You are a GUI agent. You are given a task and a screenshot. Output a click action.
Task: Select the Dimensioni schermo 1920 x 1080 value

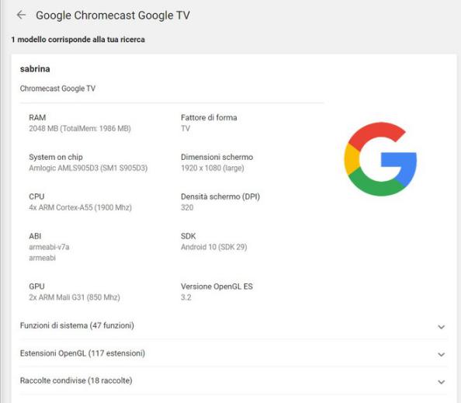coord(213,168)
